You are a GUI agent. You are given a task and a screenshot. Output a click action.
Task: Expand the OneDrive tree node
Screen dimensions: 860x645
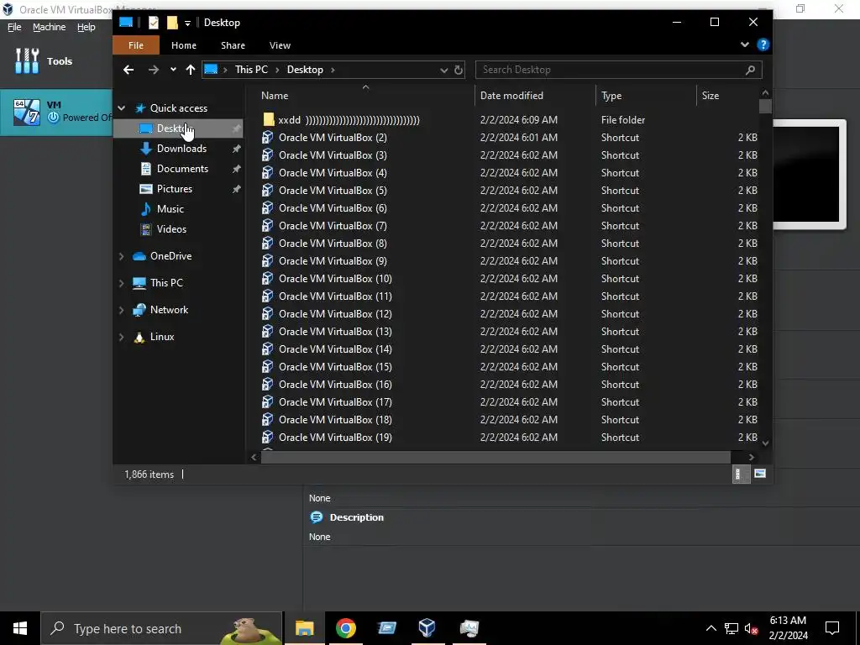(x=122, y=256)
